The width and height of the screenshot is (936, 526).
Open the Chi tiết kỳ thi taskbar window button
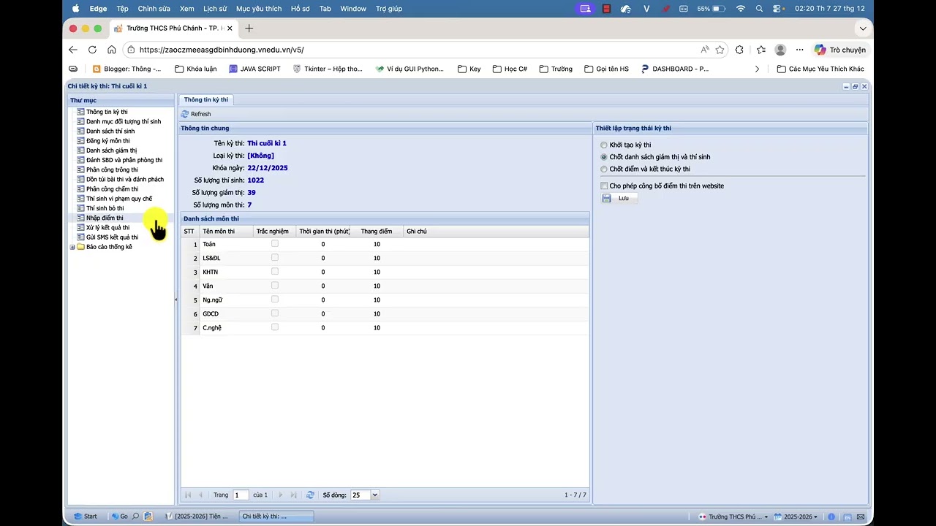276,517
